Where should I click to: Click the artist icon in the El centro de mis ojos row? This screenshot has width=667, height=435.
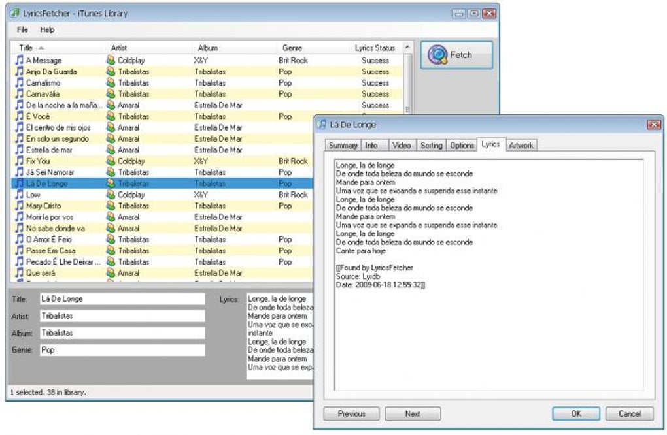click(x=111, y=127)
